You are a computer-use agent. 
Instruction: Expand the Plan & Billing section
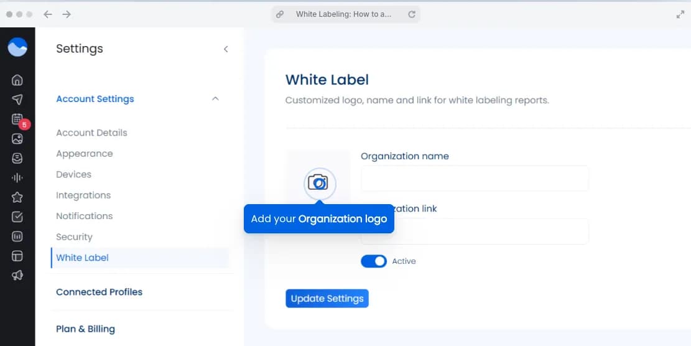(x=86, y=329)
